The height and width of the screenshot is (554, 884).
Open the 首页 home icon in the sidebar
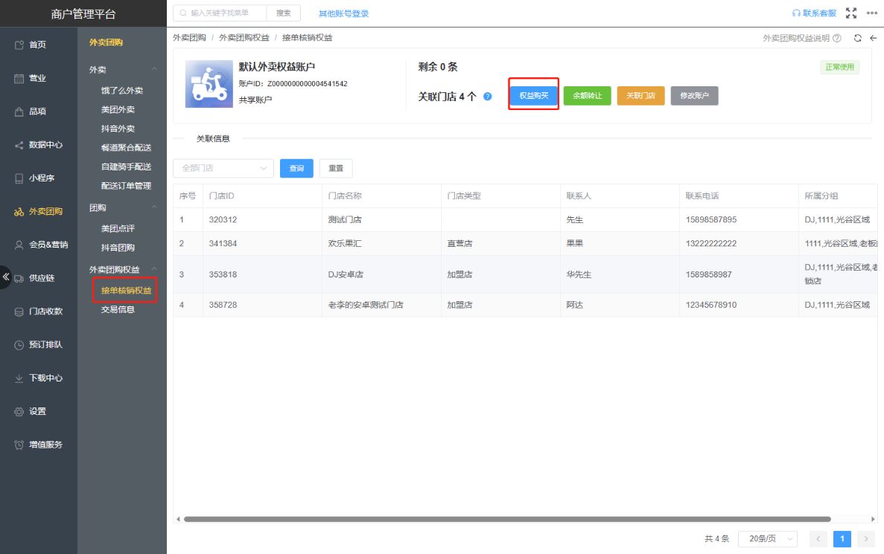19,45
